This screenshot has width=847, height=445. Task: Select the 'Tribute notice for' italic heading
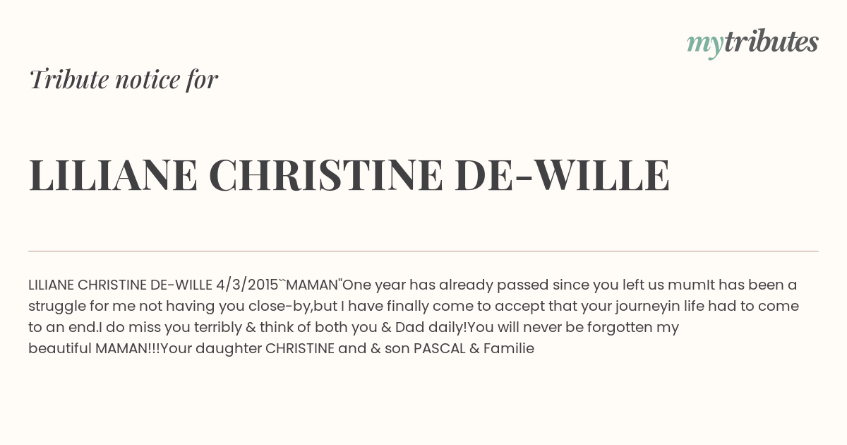(124, 79)
